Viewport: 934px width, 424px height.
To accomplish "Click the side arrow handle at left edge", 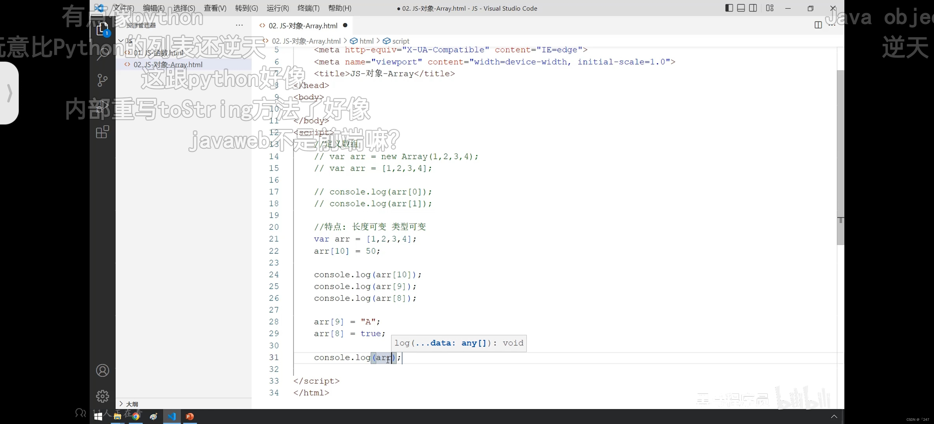I will (9, 93).
